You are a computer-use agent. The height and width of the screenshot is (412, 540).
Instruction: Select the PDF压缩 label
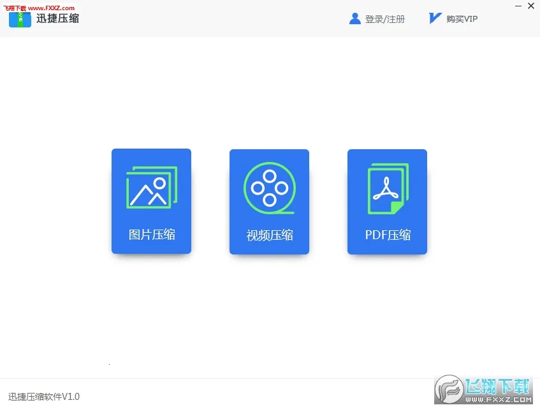tap(388, 235)
